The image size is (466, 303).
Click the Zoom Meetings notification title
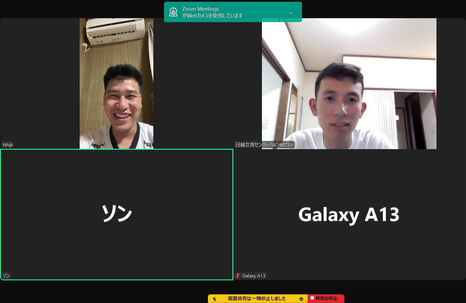pyautogui.click(x=200, y=9)
